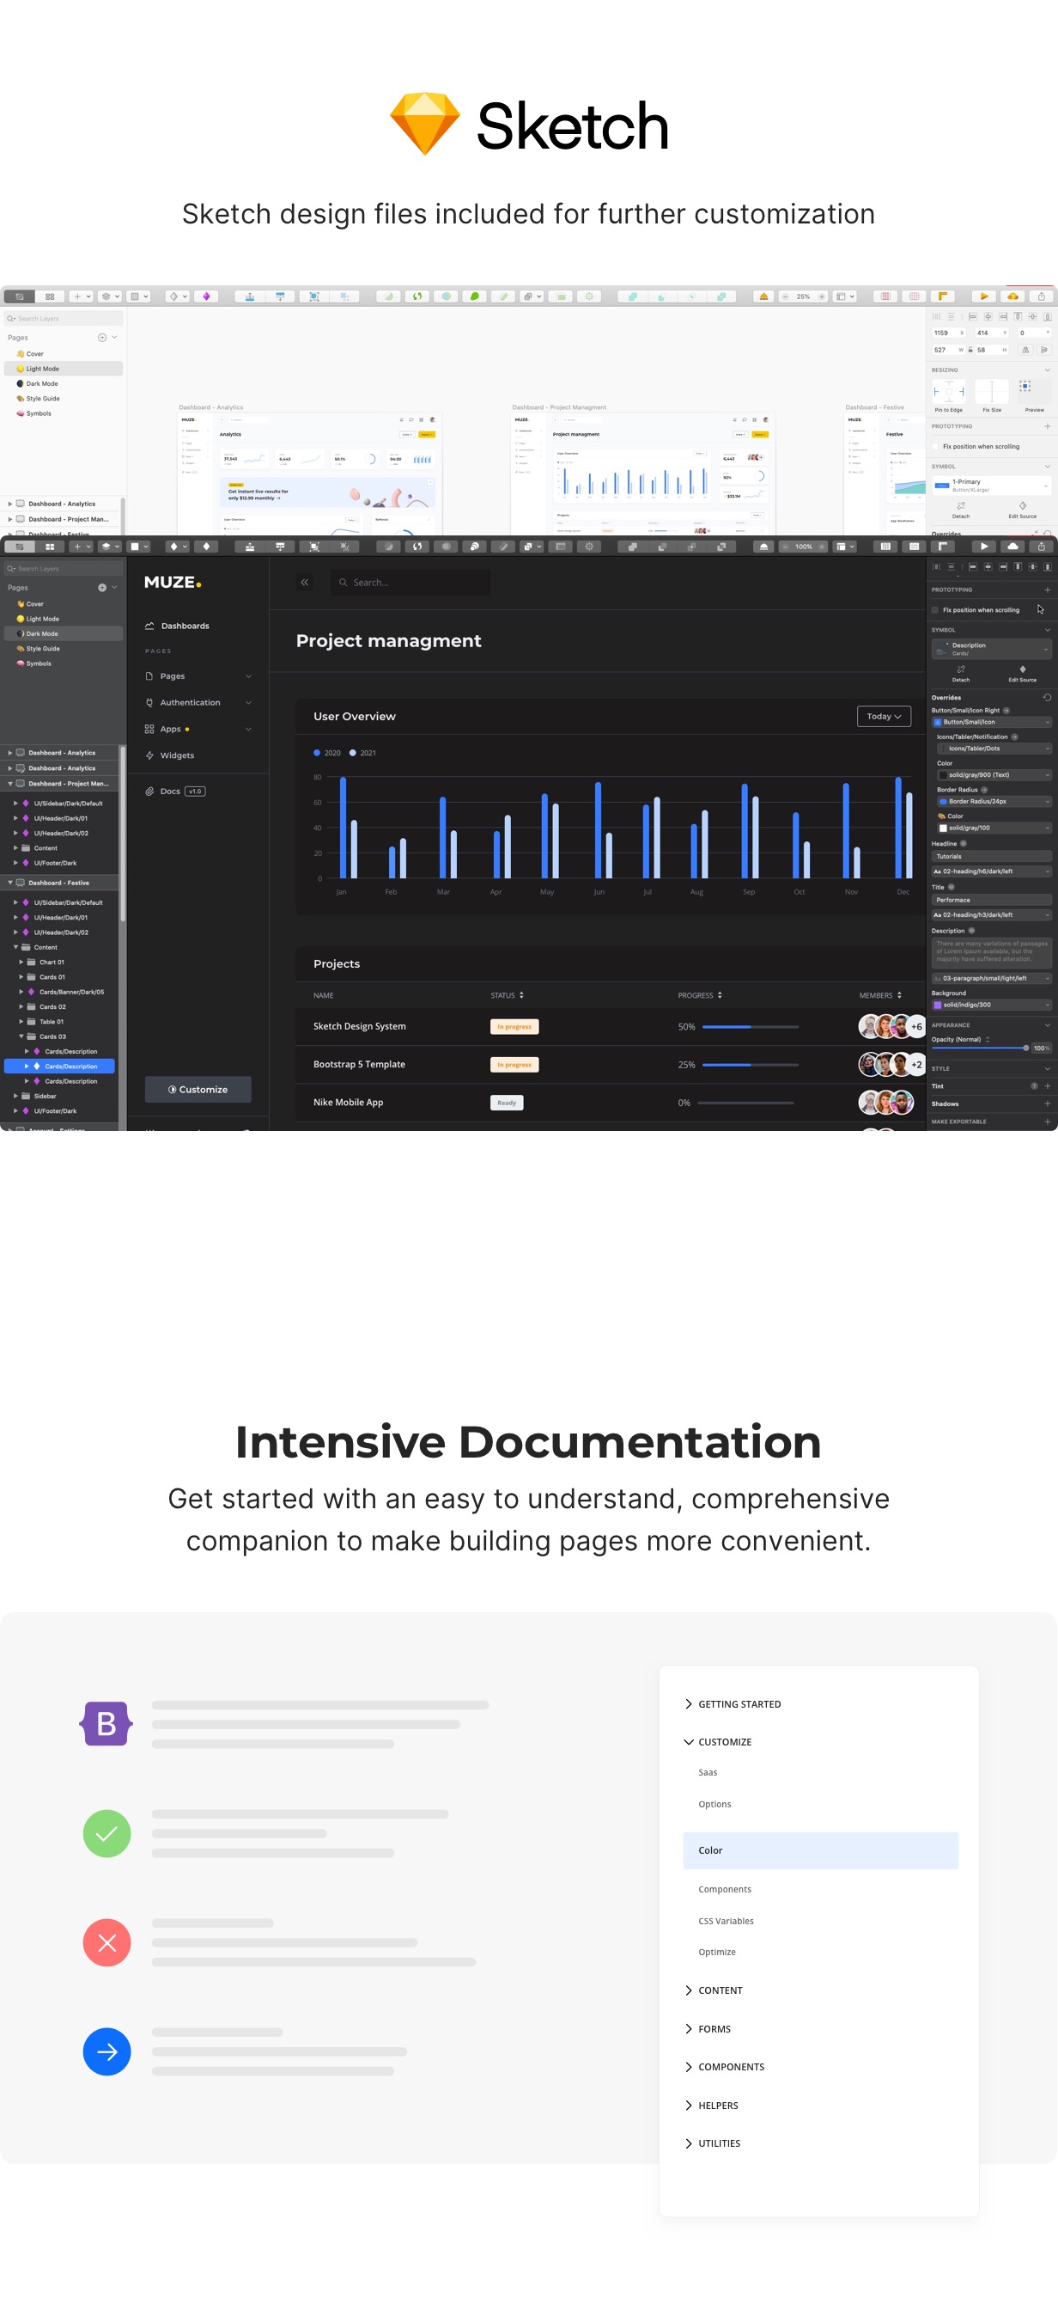Click the add page plus icon in dark window
The height and width of the screenshot is (2323, 1058).
102,588
